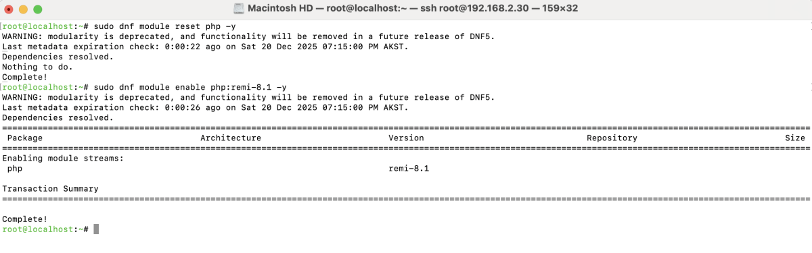
Task: Click the Size column header
Action: (x=795, y=138)
